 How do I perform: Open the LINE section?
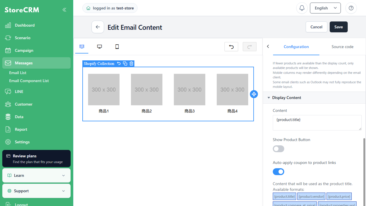pos(36,92)
